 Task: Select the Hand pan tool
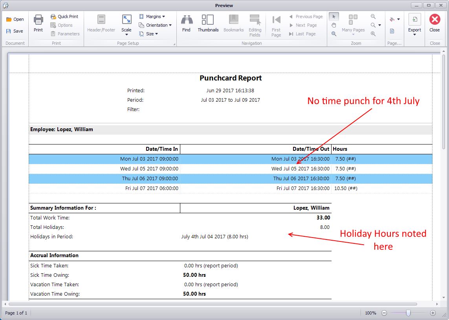coord(334,25)
